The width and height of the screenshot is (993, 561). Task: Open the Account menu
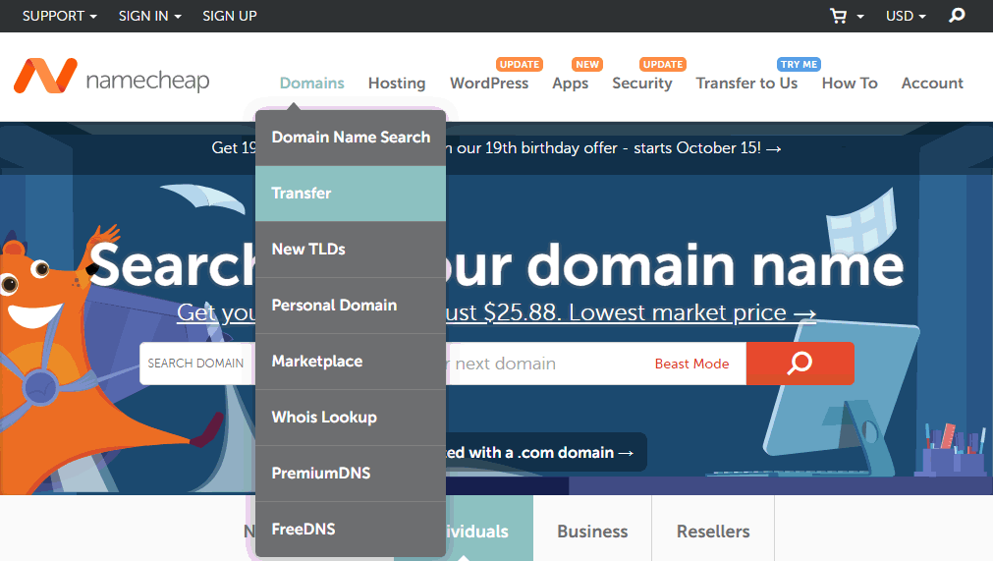pyautogui.click(x=932, y=83)
